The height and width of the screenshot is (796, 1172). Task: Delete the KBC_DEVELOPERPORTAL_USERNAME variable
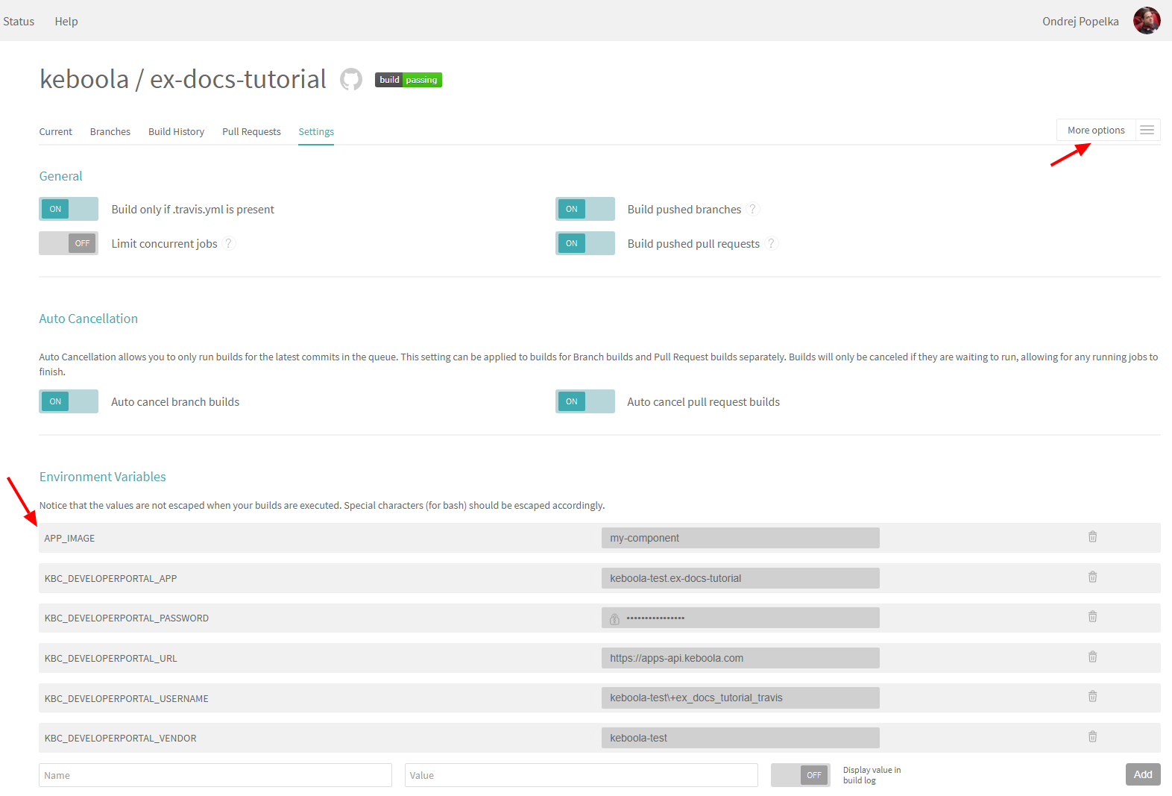click(1092, 696)
